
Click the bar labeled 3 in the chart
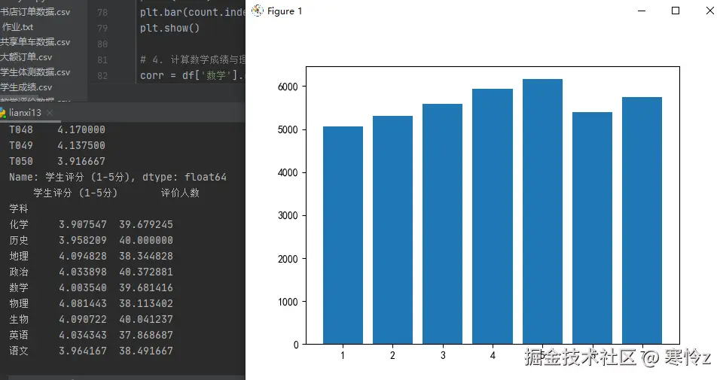[442, 224]
